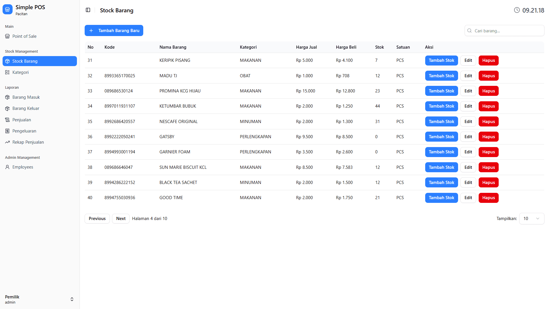Edit the MADU TJ row
The width and height of the screenshot is (549, 309).
(468, 76)
